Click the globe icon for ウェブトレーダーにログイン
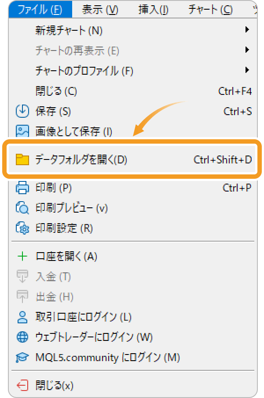The image size is (264, 398). point(23,337)
